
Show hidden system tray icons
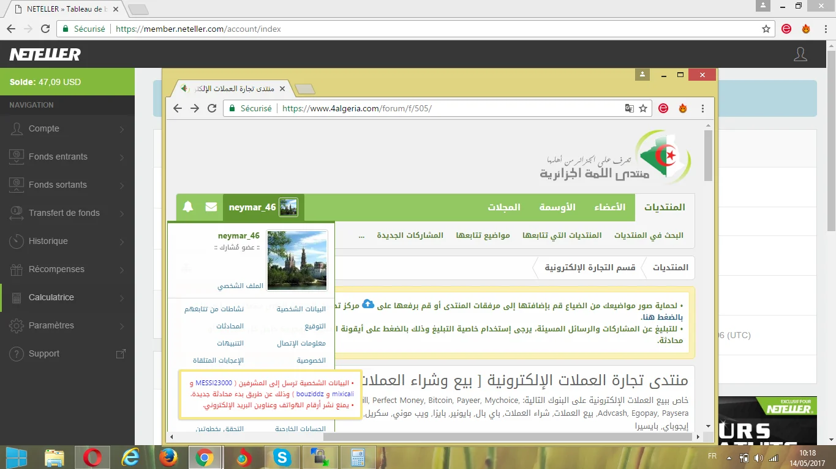click(x=729, y=457)
